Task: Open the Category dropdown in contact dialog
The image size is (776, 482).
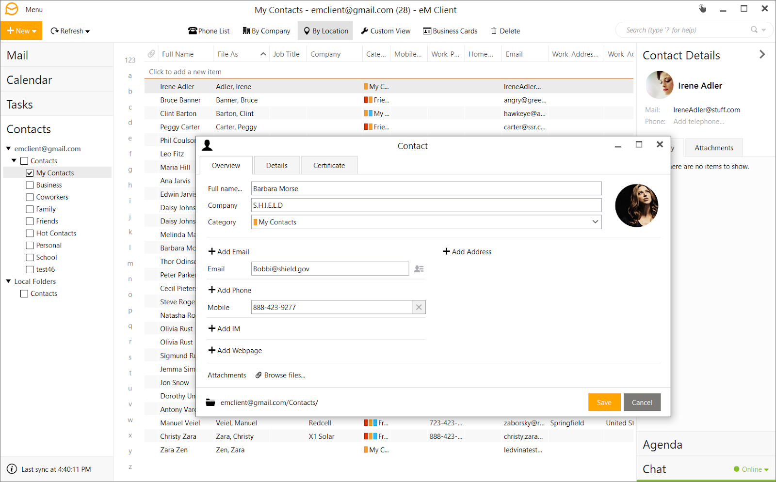Action: 595,222
